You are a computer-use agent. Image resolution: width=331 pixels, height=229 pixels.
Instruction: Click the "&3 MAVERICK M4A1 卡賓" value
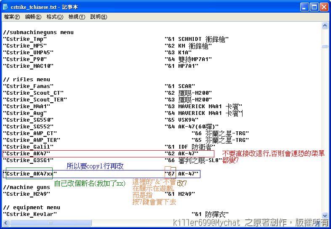(203, 107)
